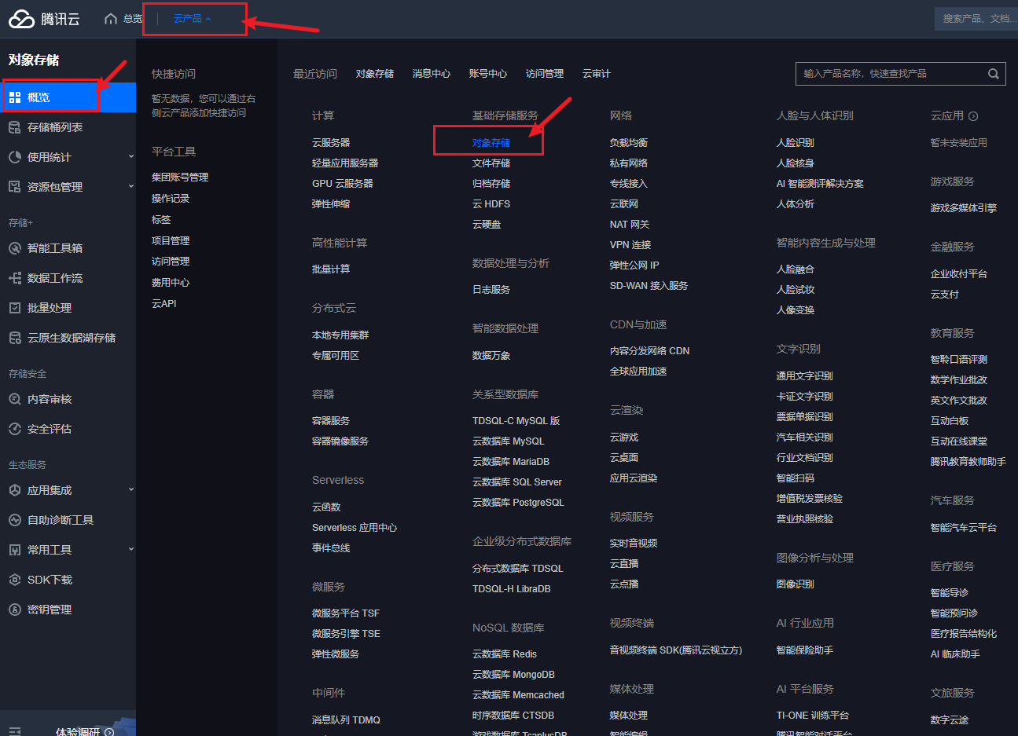Open 云数据库 MySQL link
Image resolution: width=1018 pixels, height=736 pixels.
(x=509, y=441)
